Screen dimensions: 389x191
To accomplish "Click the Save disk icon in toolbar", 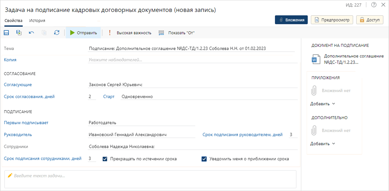I will (x=6, y=33).
